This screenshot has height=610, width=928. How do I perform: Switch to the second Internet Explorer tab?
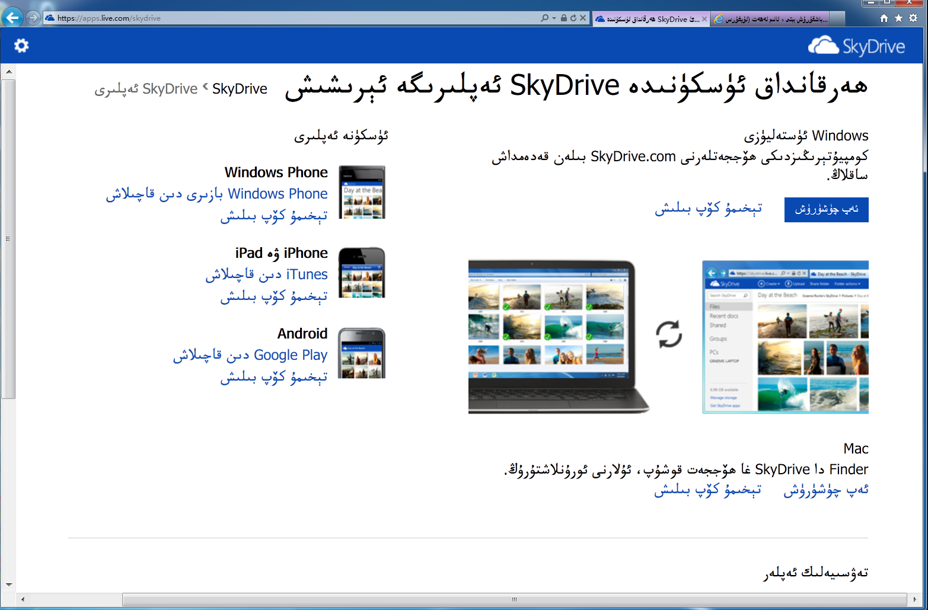tap(770, 19)
